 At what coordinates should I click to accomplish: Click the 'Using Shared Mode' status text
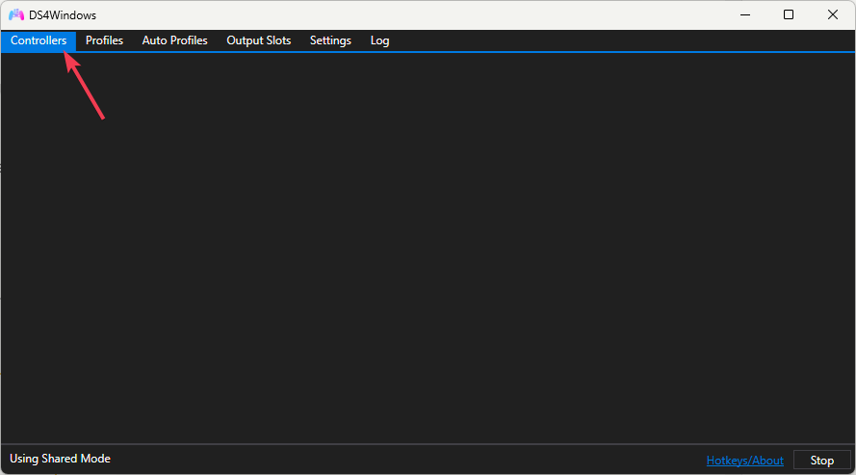60,459
